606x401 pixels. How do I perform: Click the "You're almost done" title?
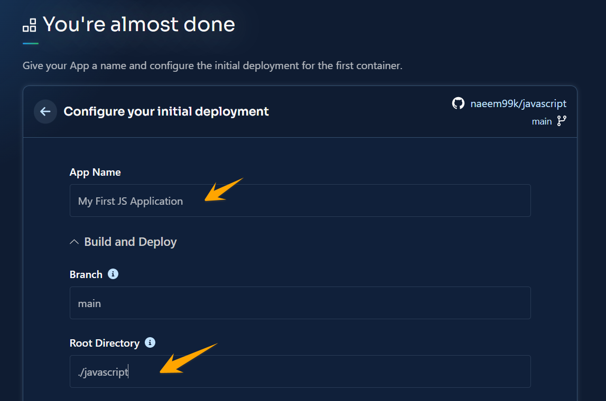click(139, 24)
